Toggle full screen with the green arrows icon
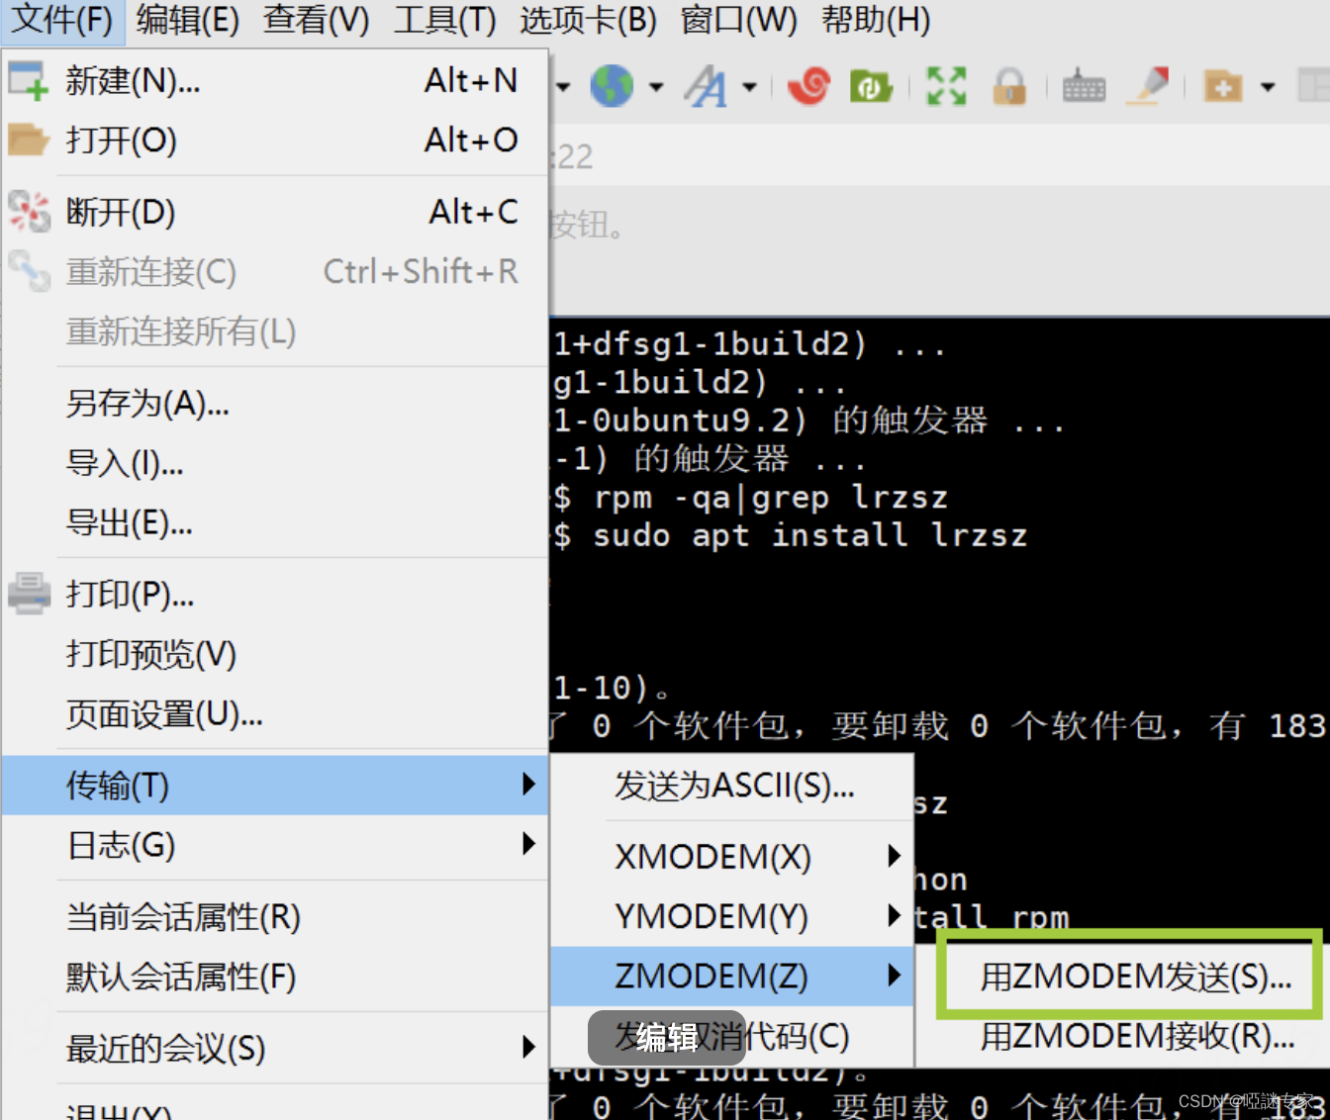The height and width of the screenshot is (1120, 1330). point(945,86)
